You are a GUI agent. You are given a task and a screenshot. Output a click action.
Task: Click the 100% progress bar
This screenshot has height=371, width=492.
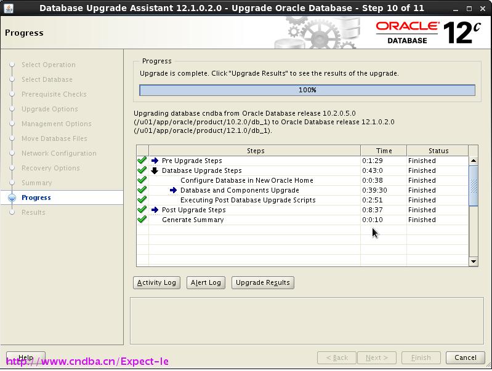(307, 90)
